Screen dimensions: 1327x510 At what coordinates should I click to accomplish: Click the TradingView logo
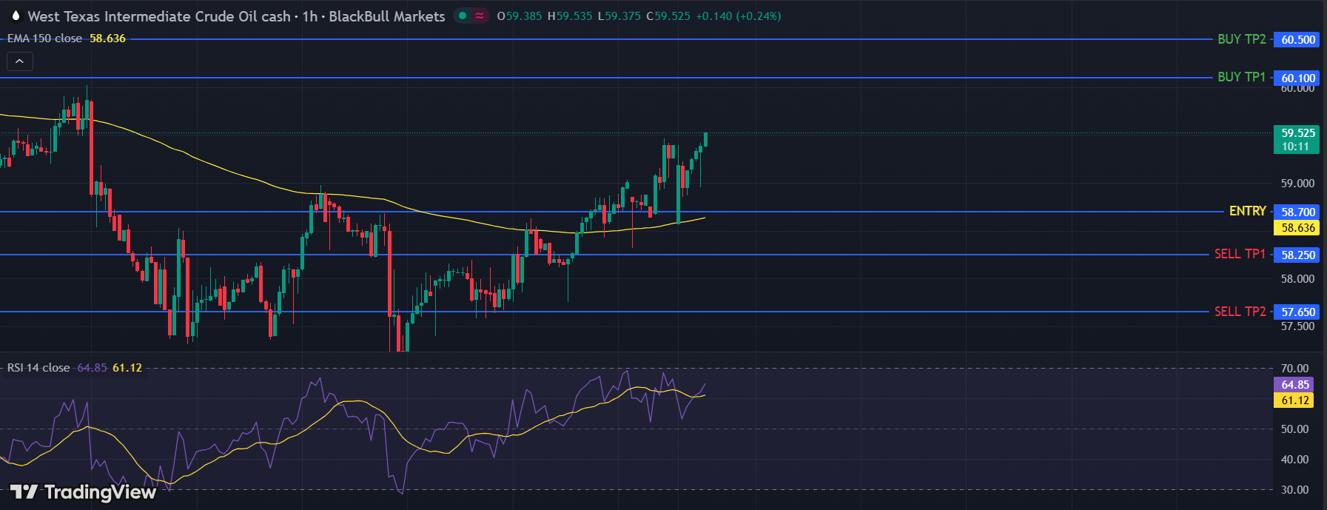pos(83,492)
